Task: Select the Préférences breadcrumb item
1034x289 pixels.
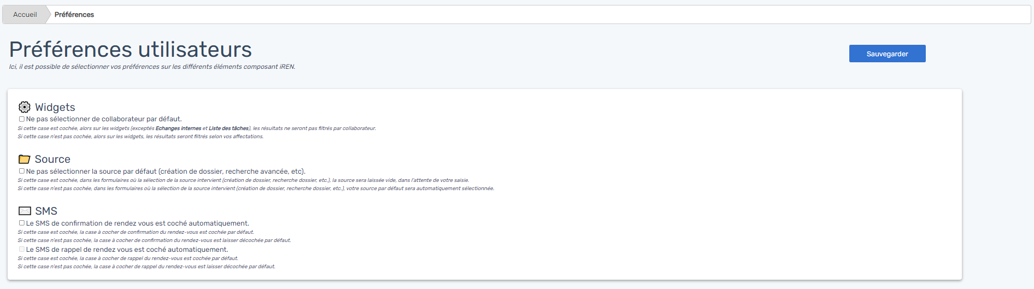Action: pos(74,15)
